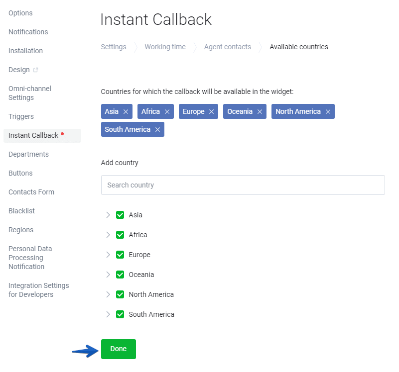Open the Blacklist settings link
This screenshot has height=372, width=399.
pos(21,211)
